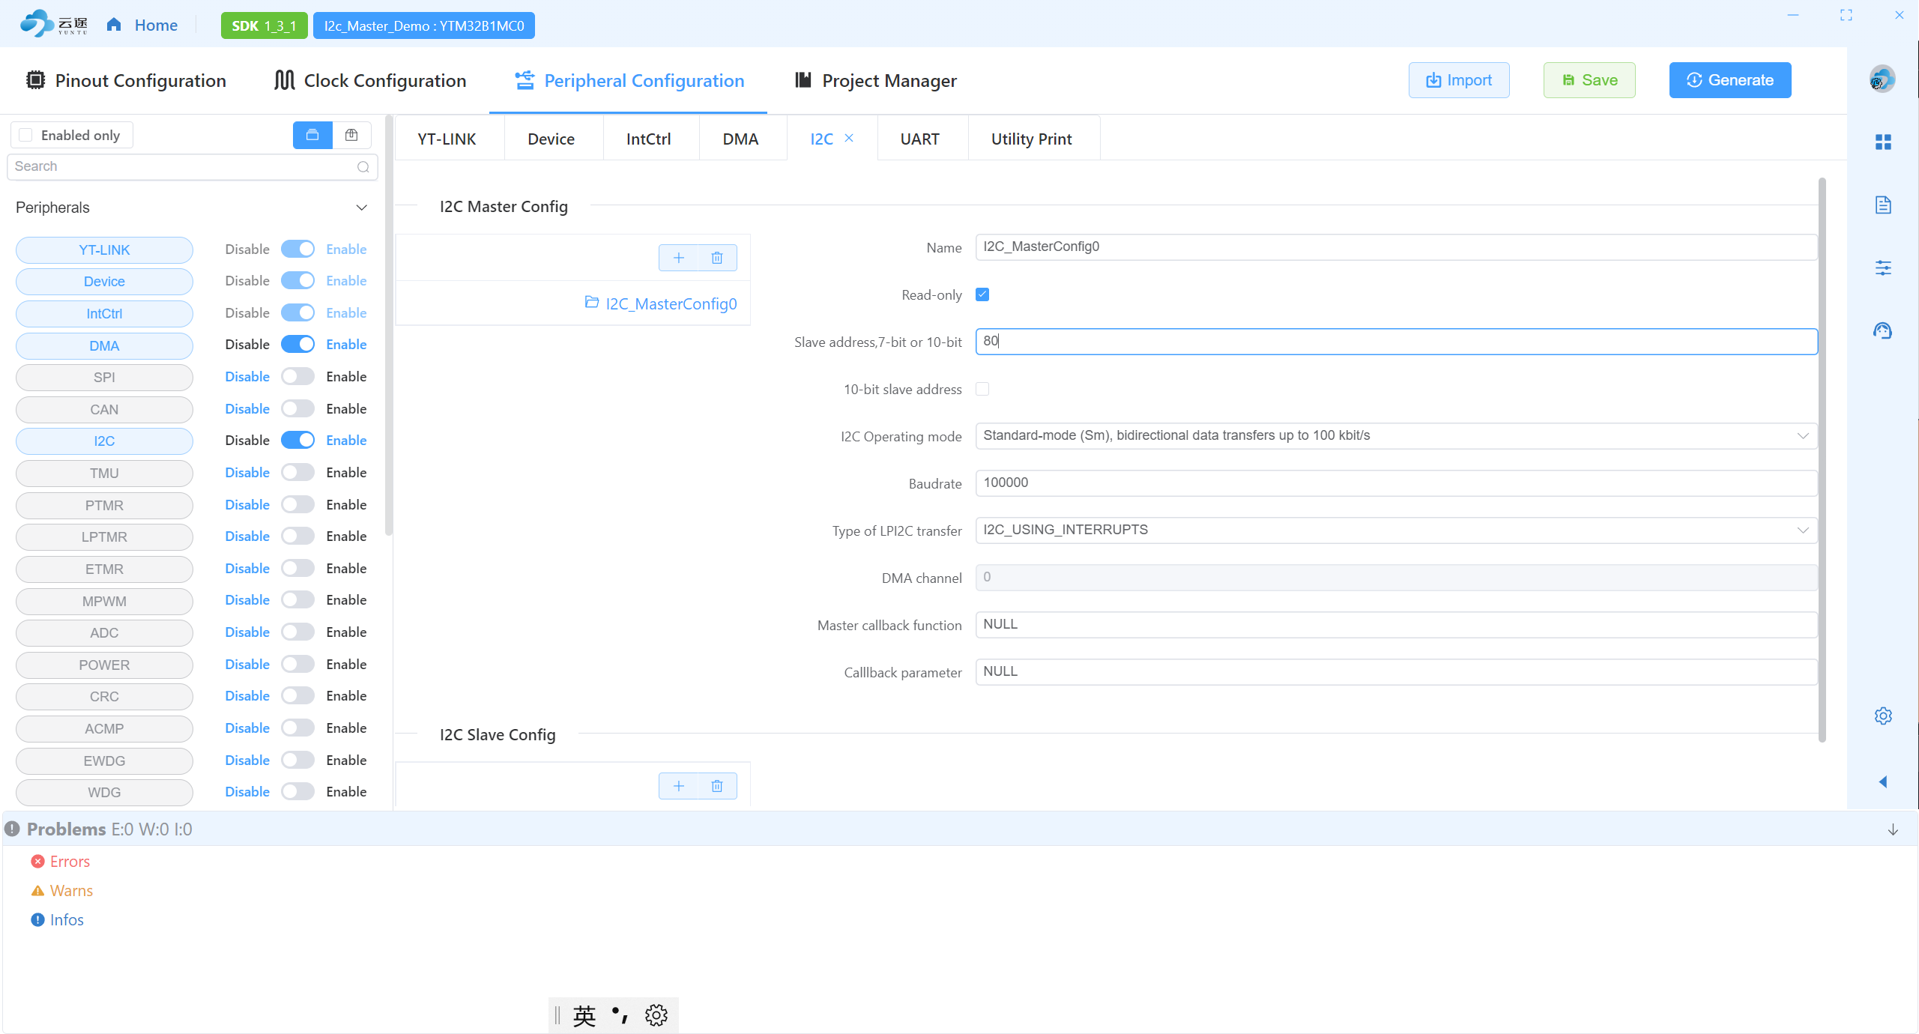Click the gear settings icon in right sidebar
The width and height of the screenshot is (1919, 1034).
tap(1882, 716)
